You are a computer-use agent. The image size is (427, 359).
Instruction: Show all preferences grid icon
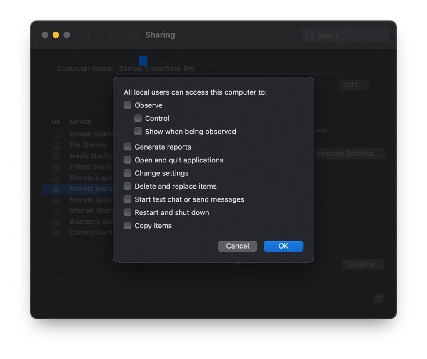[132, 35]
